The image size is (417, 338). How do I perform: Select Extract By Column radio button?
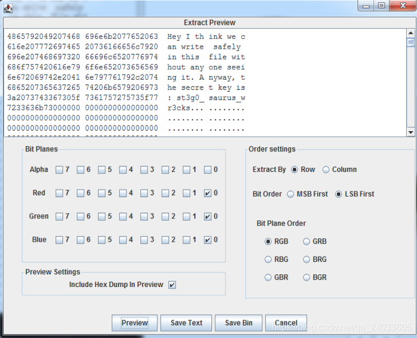(x=326, y=170)
